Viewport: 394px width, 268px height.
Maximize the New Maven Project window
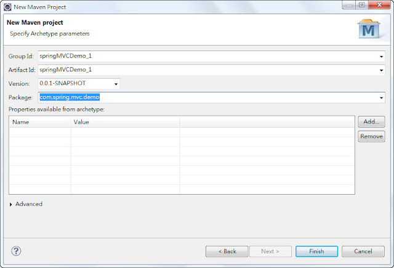[362, 5]
